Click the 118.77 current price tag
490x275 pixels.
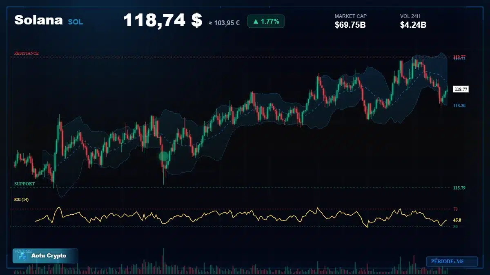coord(461,89)
